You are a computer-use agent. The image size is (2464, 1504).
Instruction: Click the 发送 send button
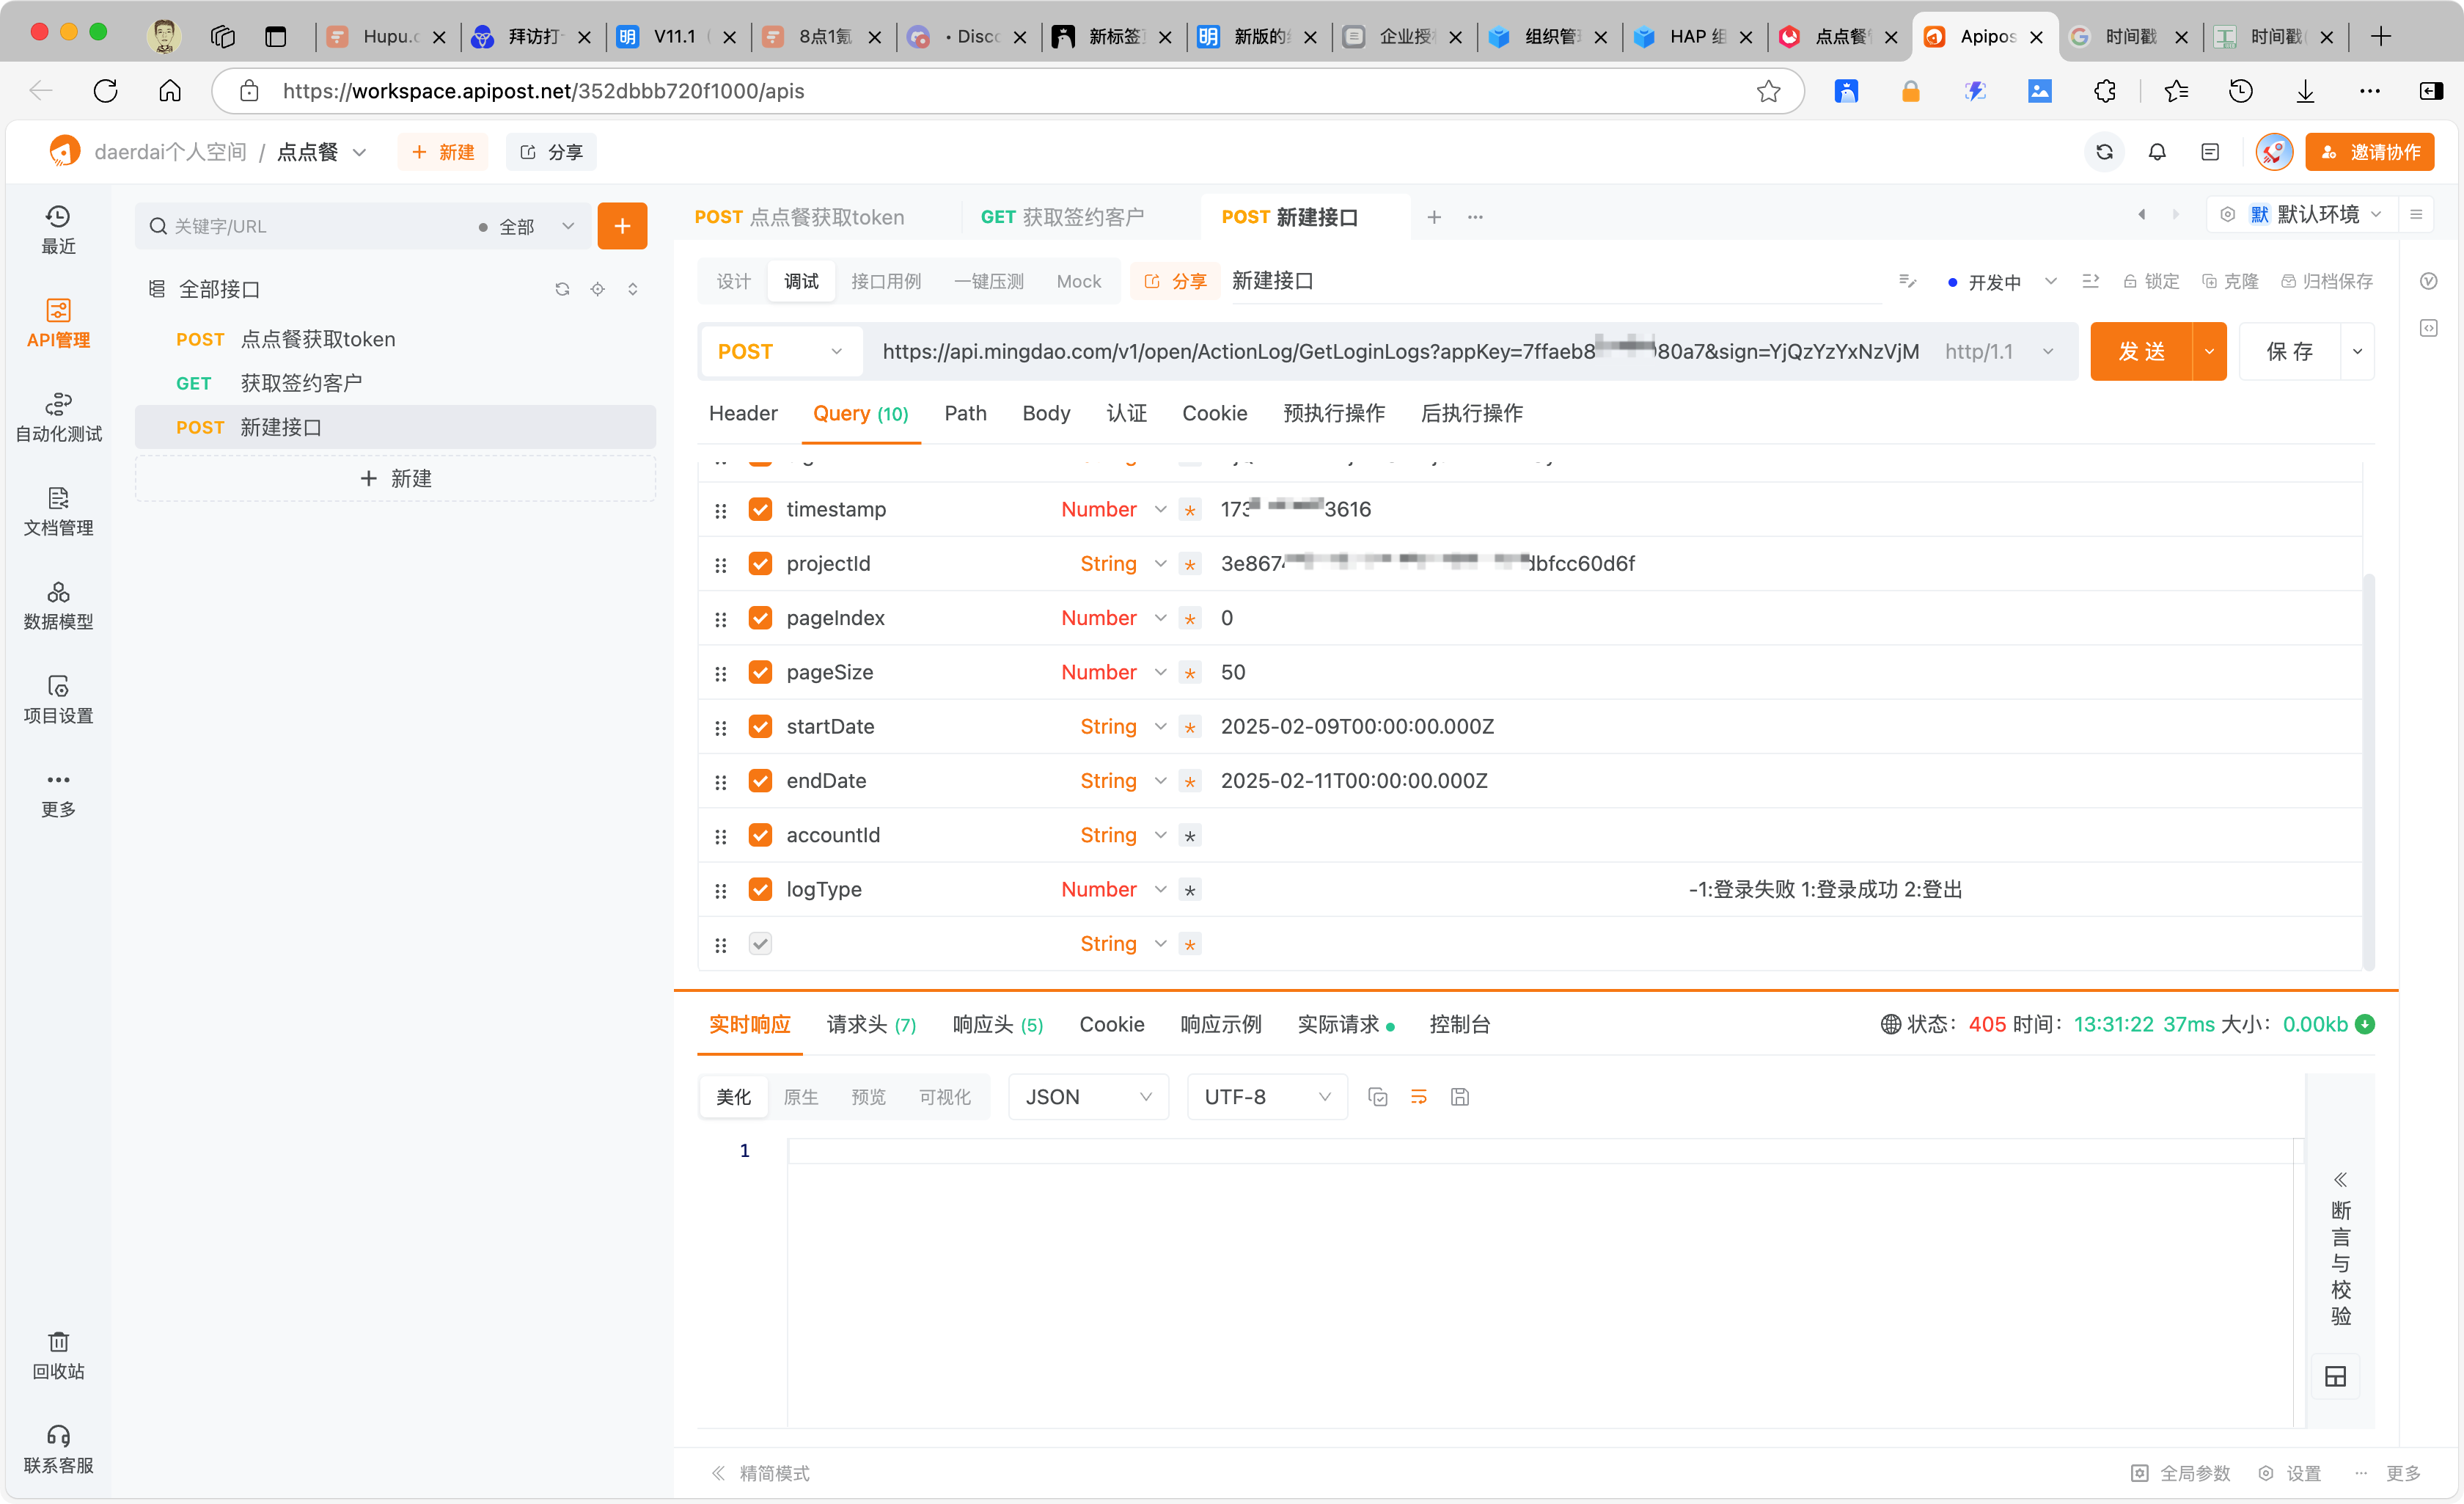click(2141, 351)
